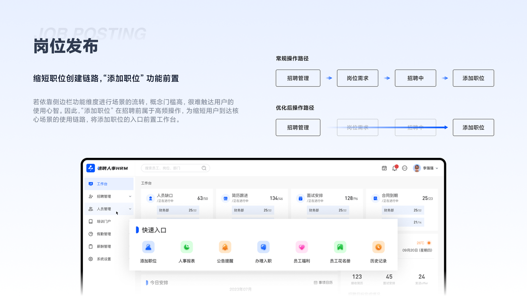The image size is (527, 296).
Task: Click the 简历跟进 card icon
Action: [x=226, y=198]
